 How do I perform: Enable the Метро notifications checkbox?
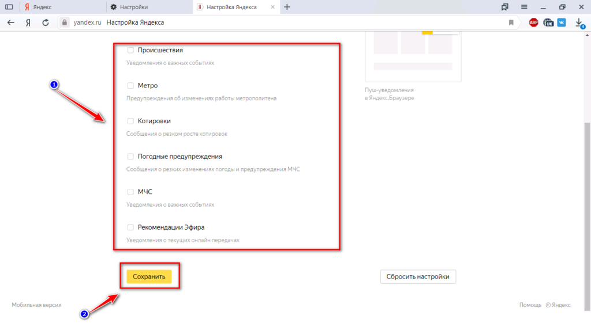coord(130,85)
